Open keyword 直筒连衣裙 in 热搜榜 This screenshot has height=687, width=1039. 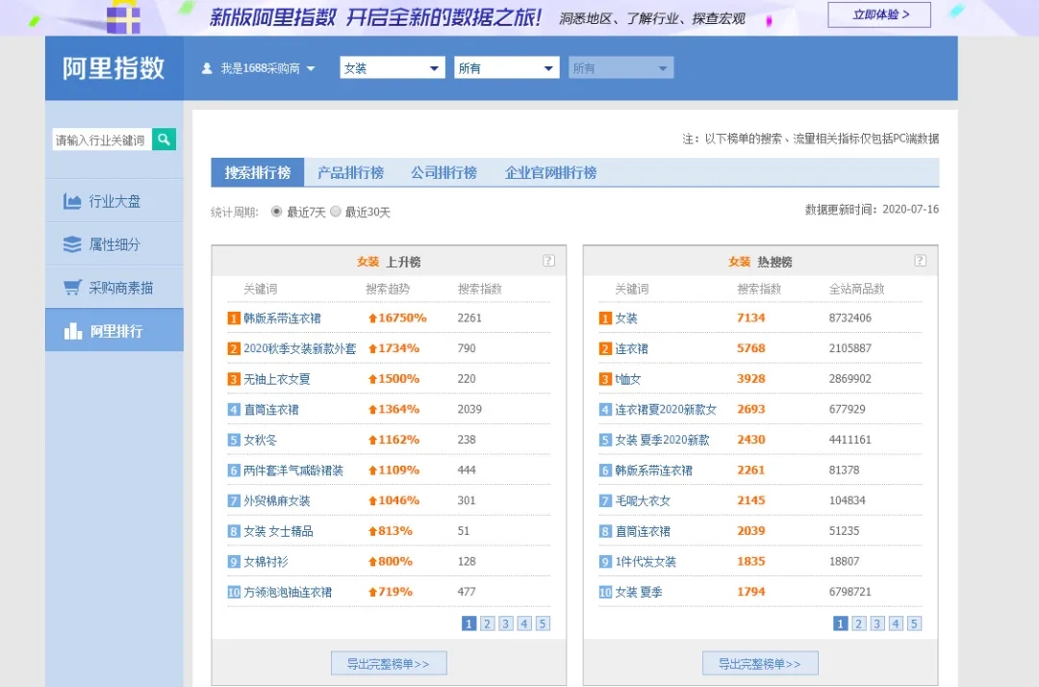pos(643,531)
